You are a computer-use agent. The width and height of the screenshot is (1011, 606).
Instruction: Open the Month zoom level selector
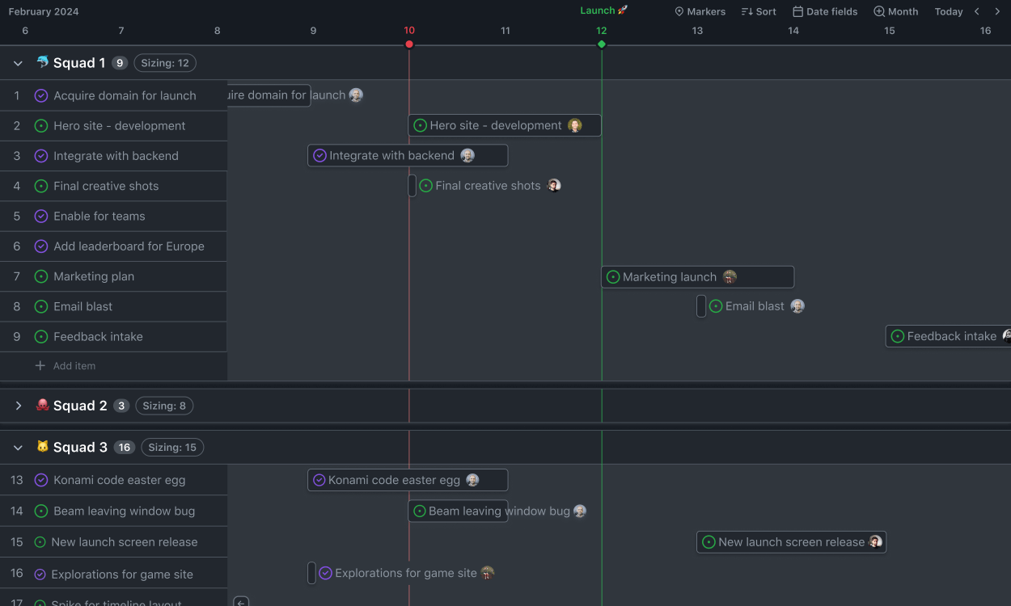[x=895, y=11]
